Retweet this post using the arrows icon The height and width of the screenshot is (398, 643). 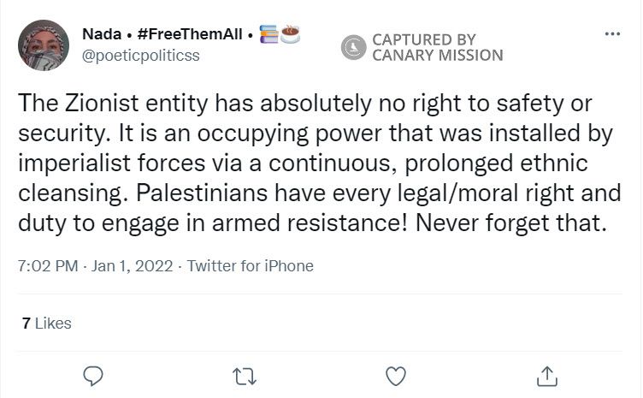pyautogui.click(x=245, y=376)
